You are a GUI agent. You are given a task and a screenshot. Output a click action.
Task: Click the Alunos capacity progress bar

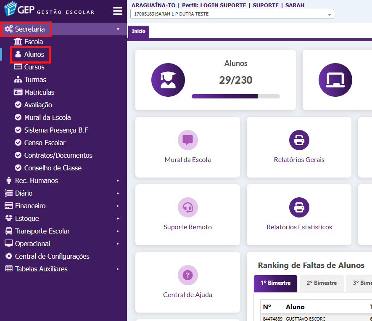[x=235, y=96]
